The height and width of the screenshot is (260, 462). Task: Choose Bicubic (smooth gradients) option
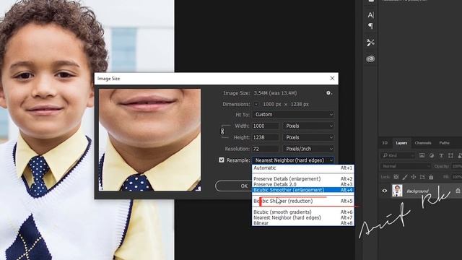coord(303,212)
